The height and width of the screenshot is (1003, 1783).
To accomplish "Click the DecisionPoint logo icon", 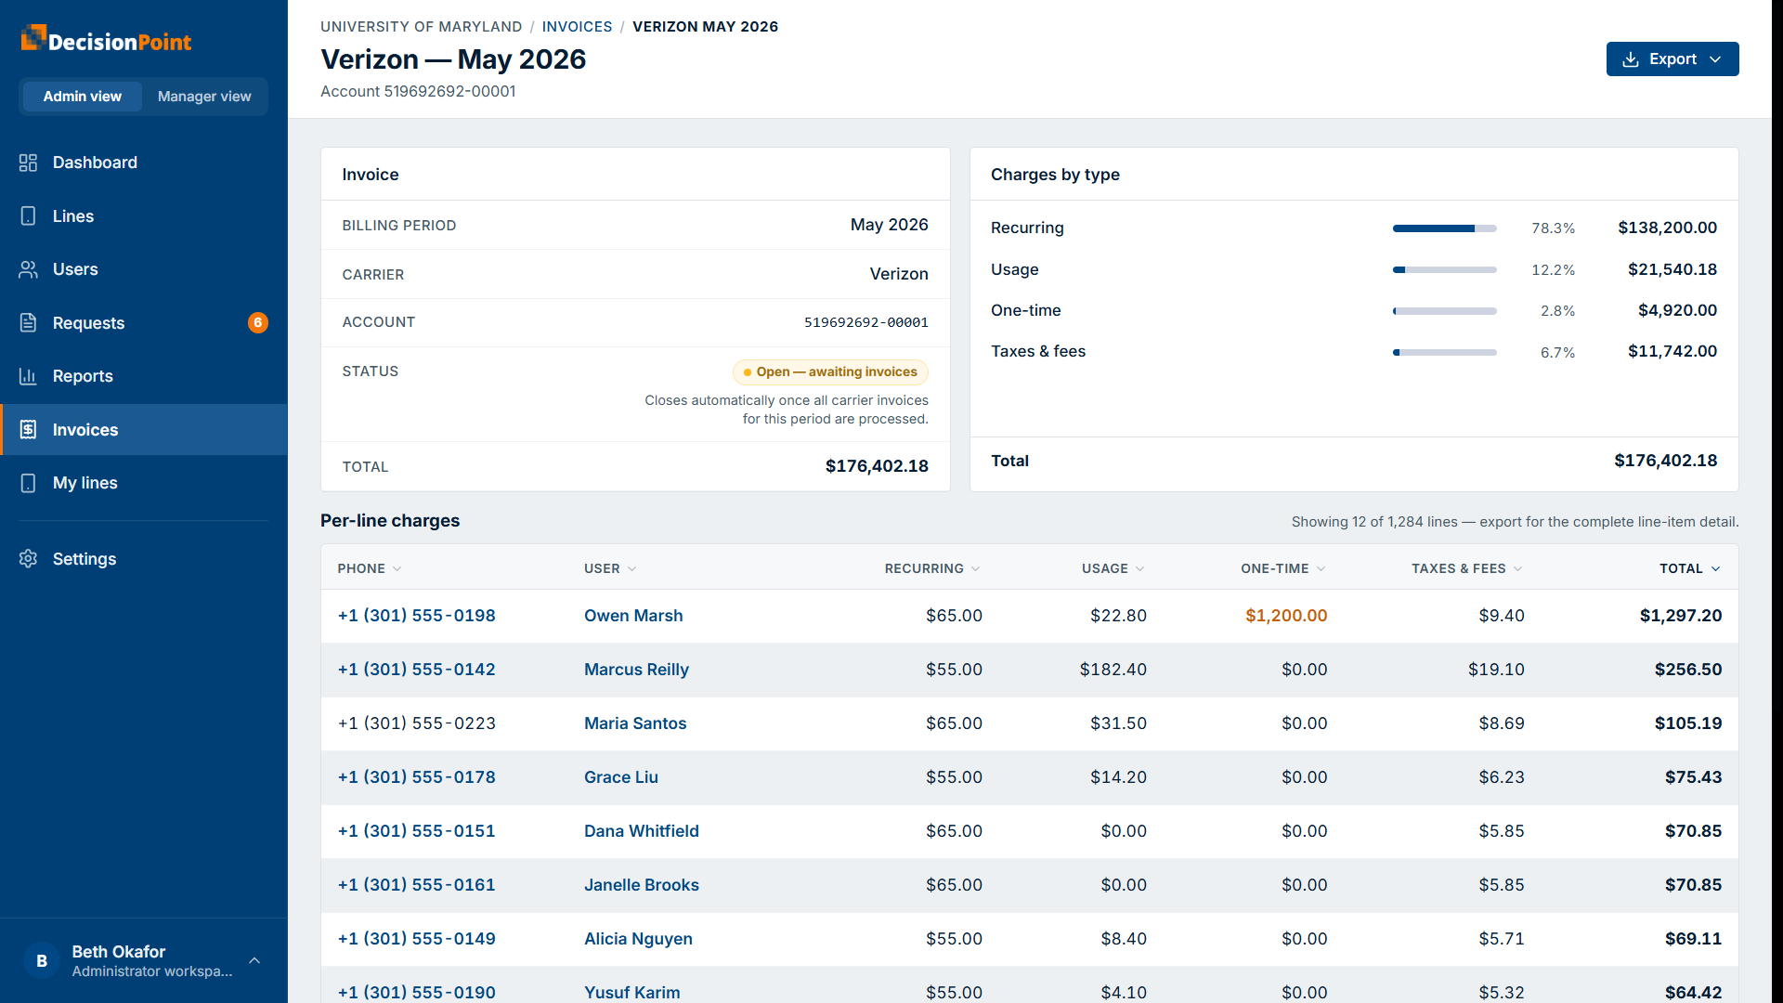I will pos(33,38).
